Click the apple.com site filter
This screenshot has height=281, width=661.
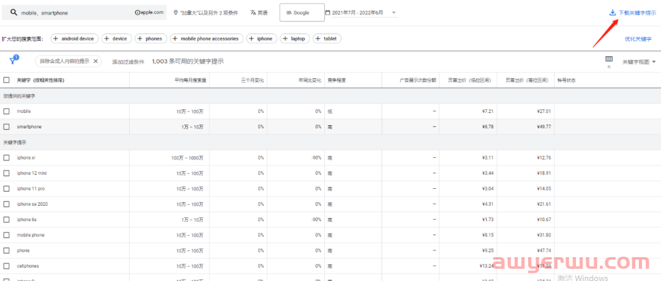(149, 13)
